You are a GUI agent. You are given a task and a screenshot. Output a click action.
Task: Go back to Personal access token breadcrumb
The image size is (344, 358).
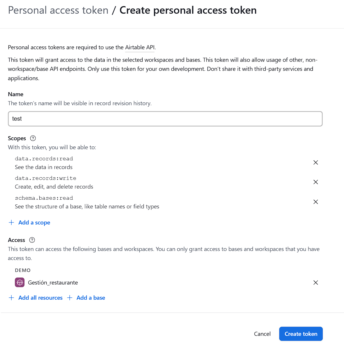58,10
